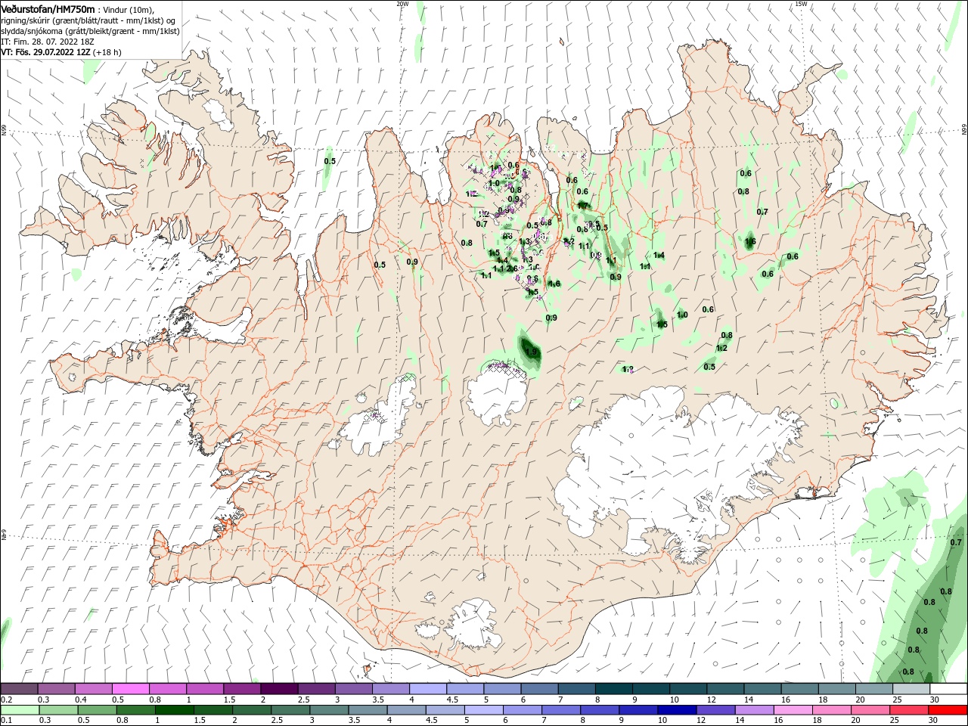Select the dark green swatch between 1 and 1.5 in the bottom row
The image size is (968, 726).
pos(174,710)
